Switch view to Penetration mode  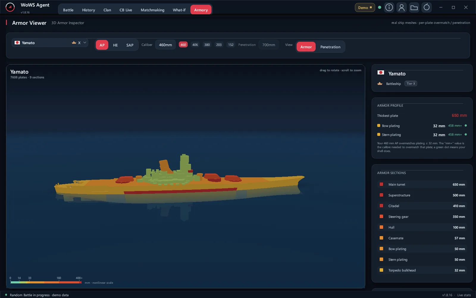330,47
